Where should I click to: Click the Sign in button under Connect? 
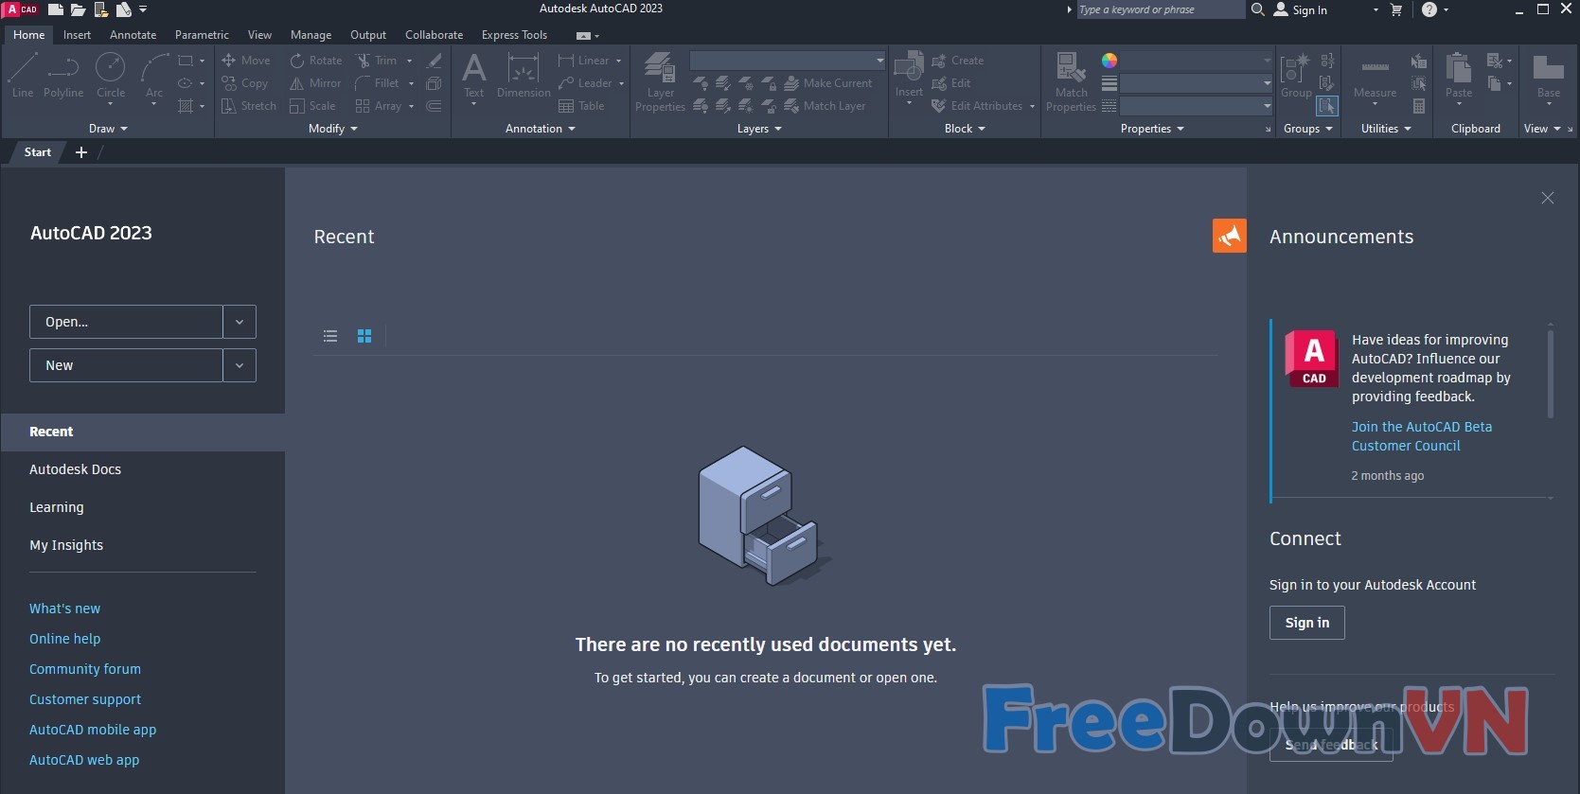(1306, 623)
